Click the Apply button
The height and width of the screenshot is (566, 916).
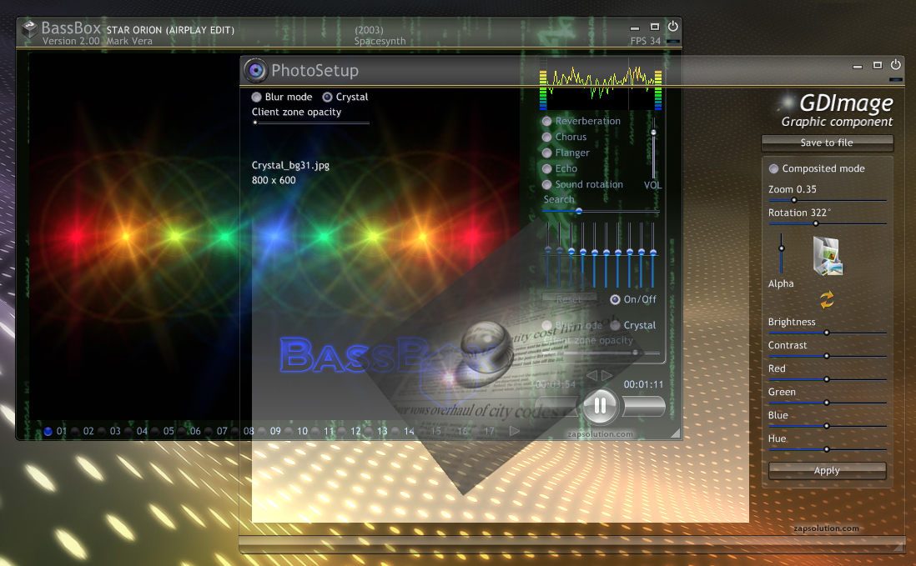coord(828,470)
